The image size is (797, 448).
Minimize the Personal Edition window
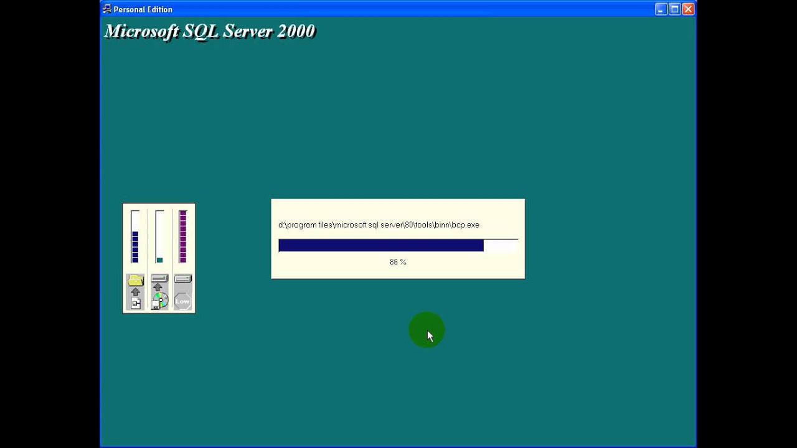[x=661, y=9]
